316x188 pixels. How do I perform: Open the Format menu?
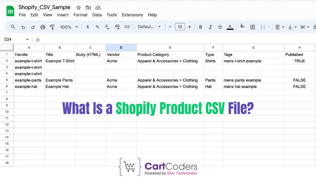[80, 15]
